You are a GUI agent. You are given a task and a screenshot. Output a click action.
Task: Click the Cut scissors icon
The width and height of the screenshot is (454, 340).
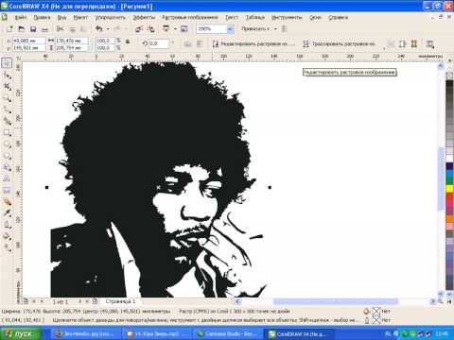pyautogui.click(x=60, y=29)
